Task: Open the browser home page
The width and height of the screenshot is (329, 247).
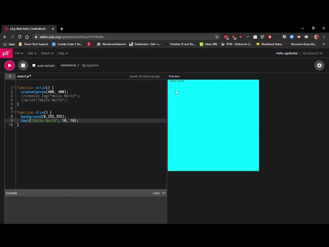Action: 27,37
